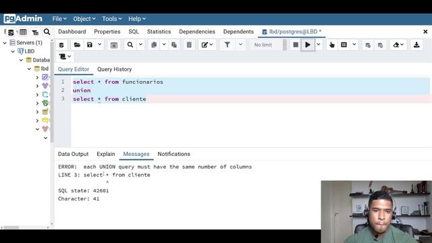The width and height of the screenshot is (432, 243).
Task: Click the 'union' keyword in line 2
Action: [82, 90]
